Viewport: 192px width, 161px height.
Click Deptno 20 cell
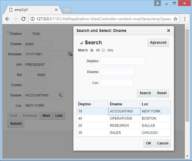click(x=92, y=126)
